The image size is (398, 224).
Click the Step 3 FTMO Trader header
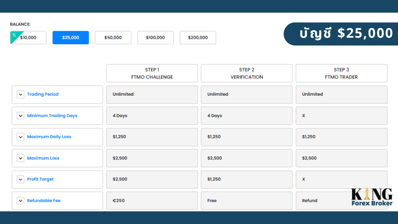341,73
